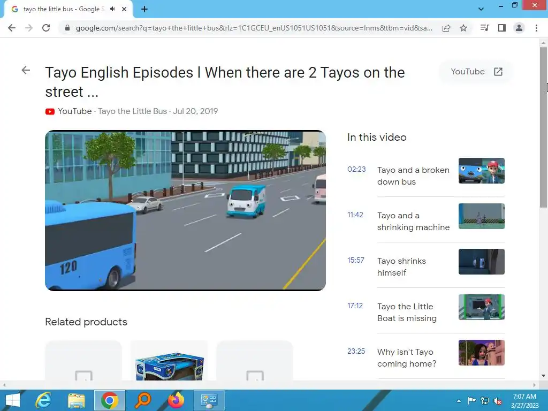548x411 pixels.
Task: Click the browser forward arrow
Action: [29, 28]
